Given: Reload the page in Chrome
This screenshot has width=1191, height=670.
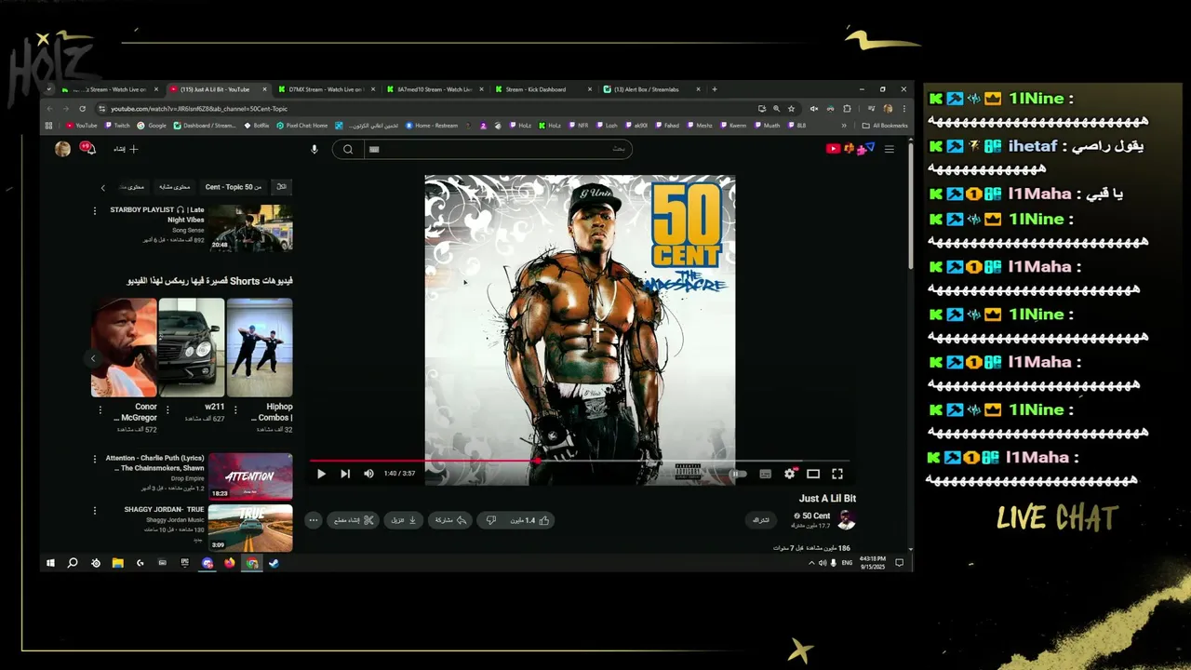Looking at the screenshot, I should 82,109.
